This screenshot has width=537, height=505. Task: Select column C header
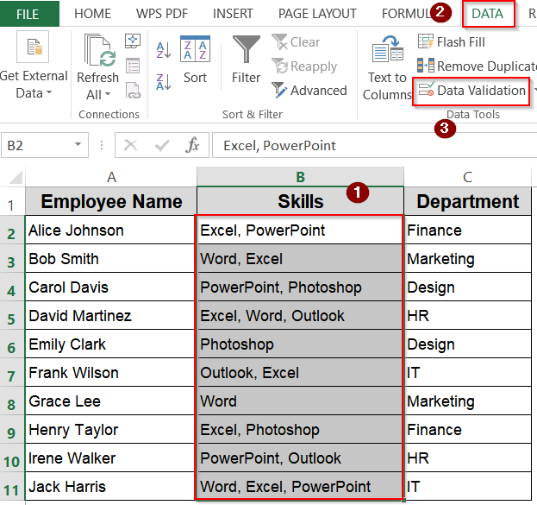pos(467,177)
